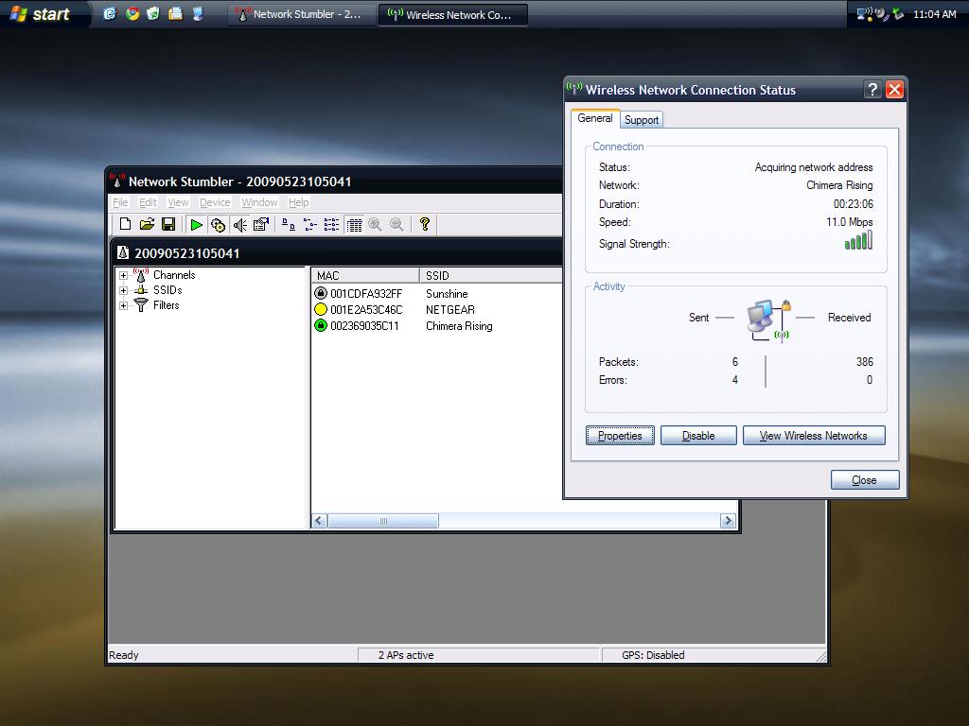Open the Start menu
The image size is (969, 726).
[43, 13]
